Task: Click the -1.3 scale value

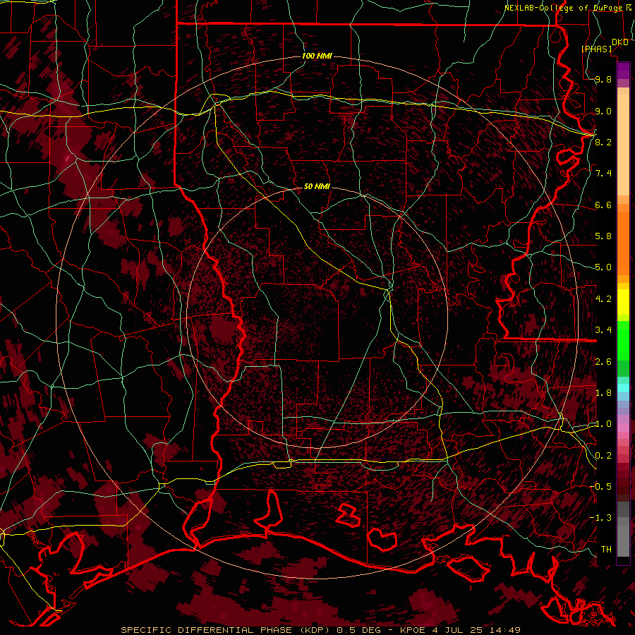Action: click(x=600, y=518)
